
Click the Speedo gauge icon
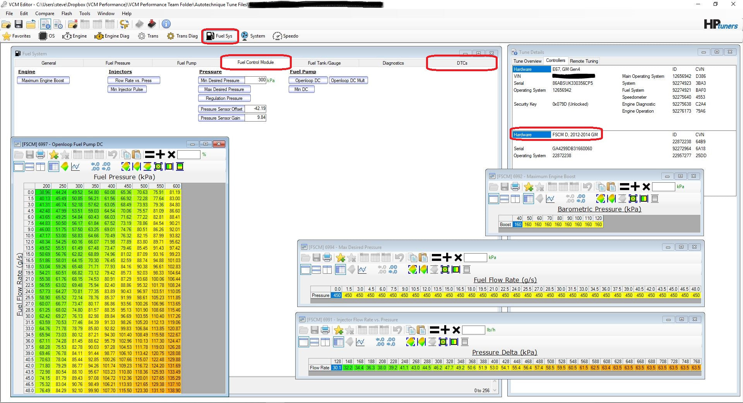coord(277,36)
